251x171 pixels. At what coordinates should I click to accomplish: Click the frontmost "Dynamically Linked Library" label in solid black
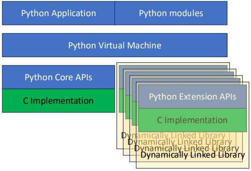[x=193, y=155]
